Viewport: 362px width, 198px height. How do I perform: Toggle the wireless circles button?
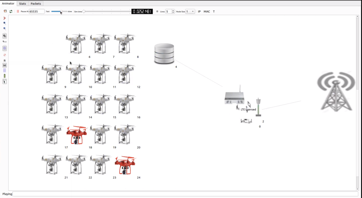coord(5,48)
